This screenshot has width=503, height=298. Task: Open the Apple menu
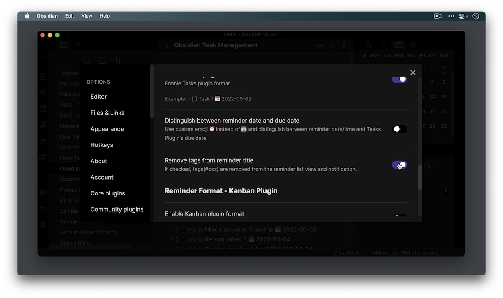[27, 16]
